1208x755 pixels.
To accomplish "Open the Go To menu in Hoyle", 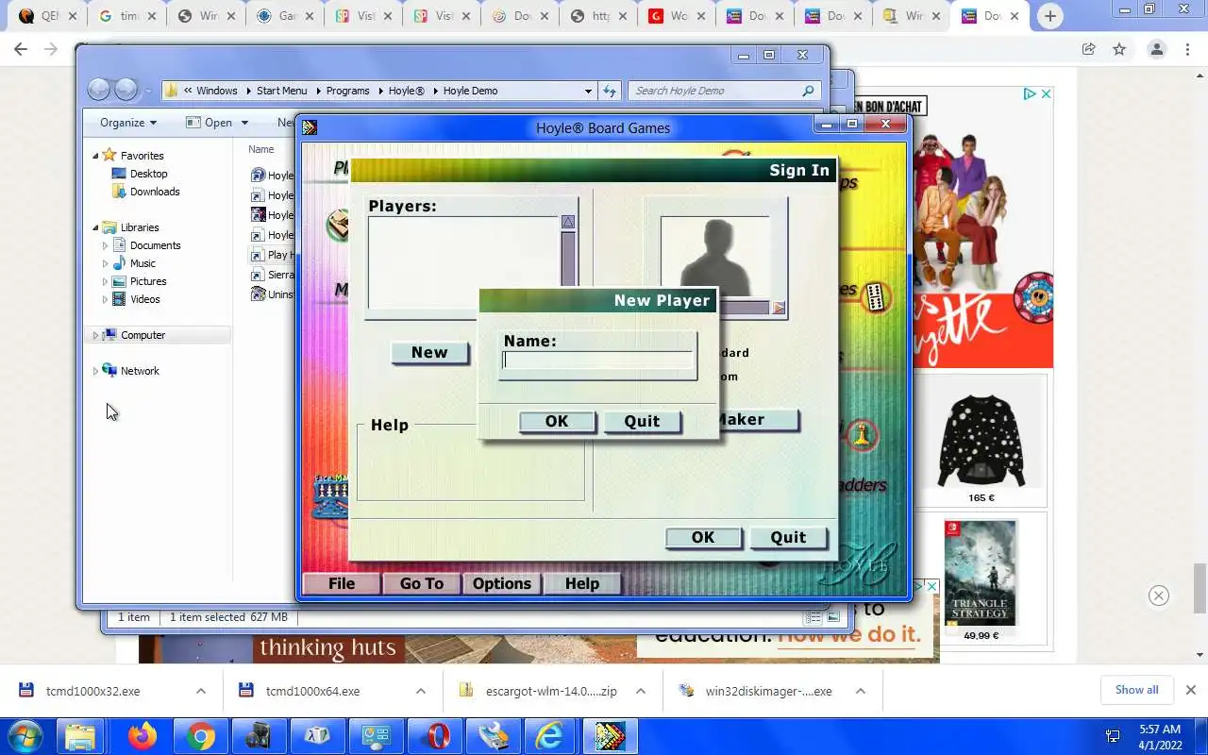I will click(x=421, y=583).
